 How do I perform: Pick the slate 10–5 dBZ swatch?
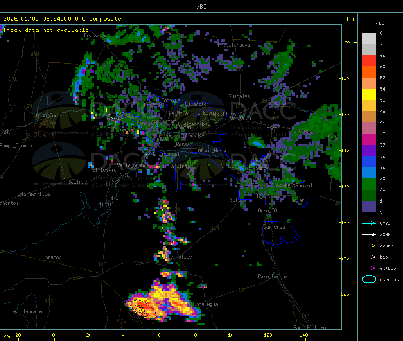(369, 207)
